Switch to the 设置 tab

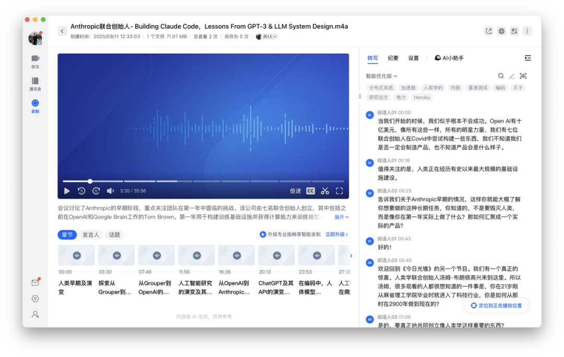(x=413, y=58)
